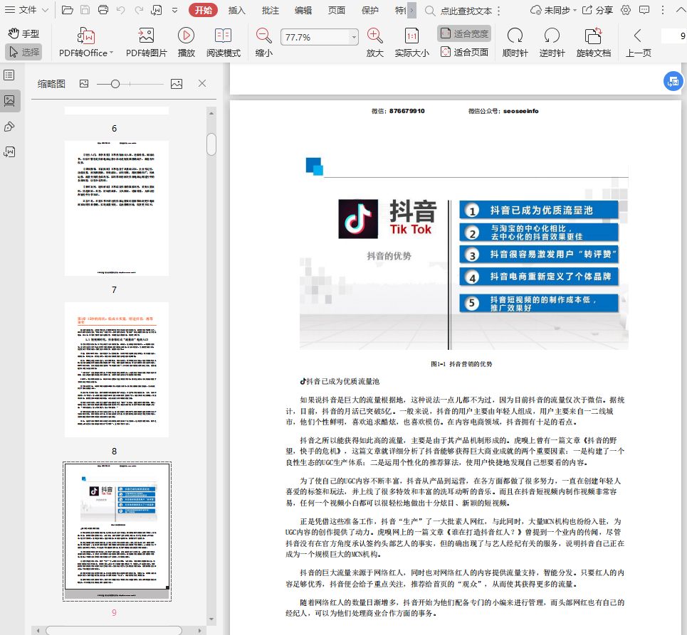Adjust the thumbnail size slider handle

tap(115, 84)
